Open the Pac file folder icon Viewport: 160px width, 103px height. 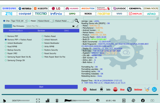coord(73,26)
